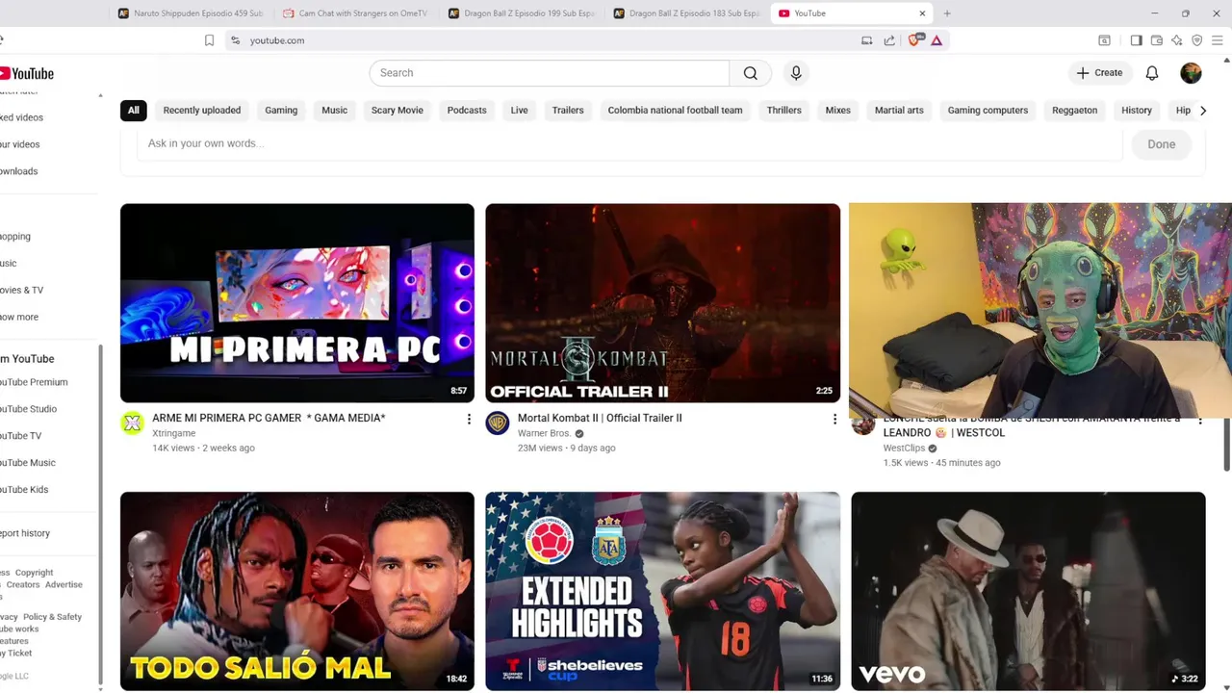Open YouTube Kids in the sidebar
This screenshot has width=1232, height=693.
24,489
